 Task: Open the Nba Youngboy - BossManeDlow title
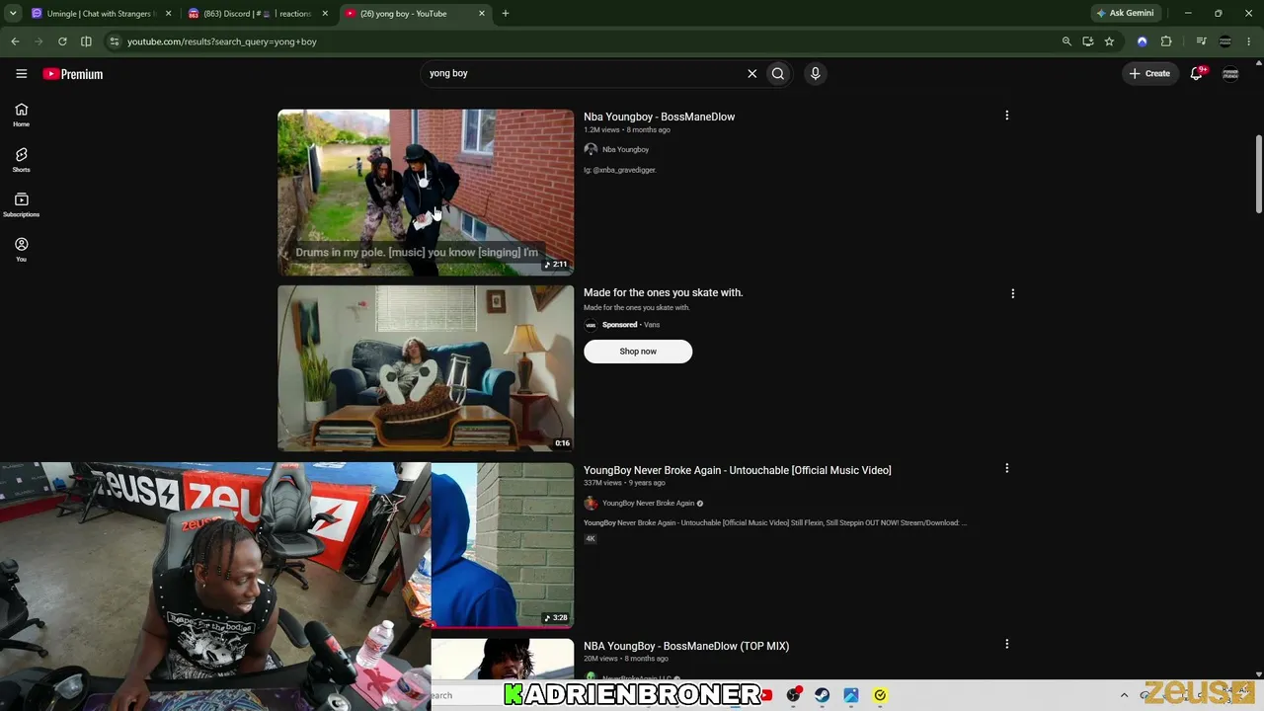point(659,117)
